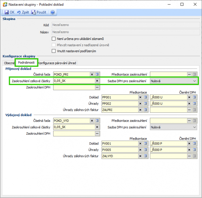Clear Členění DPH in PP001 Doklad row

(x=189, y=97)
